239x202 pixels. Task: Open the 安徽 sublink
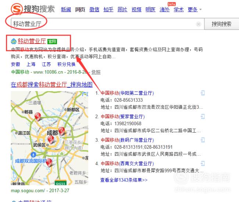[15, 64]
